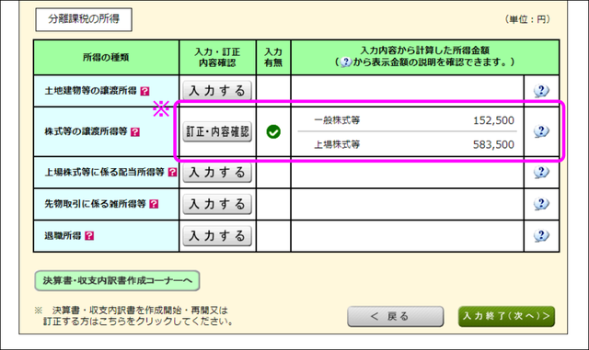This screenshot has height=350, width=589.
Task: Click 訂正・内容確認 for 株式等の譲渡所得等
Action: (x=217, y=131)
